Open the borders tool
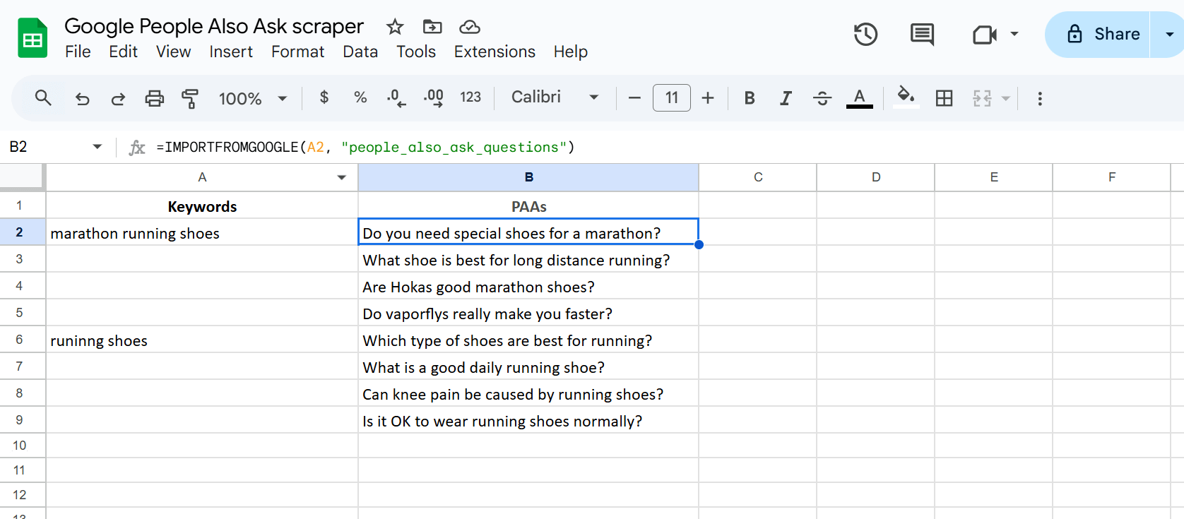The width and height of the screenshot is (1184, 519). tap(944, 98)
